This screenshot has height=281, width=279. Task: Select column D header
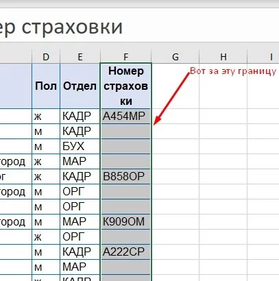[46, 57]
